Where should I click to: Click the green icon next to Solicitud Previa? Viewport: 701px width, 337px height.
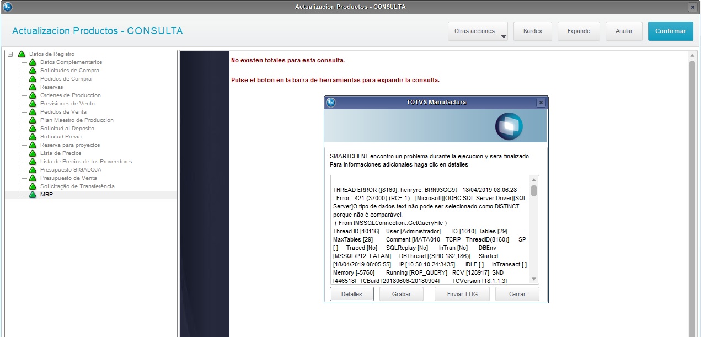(33, 137)
